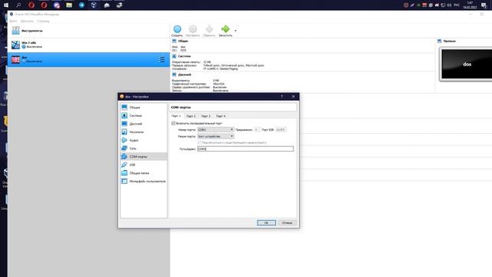Image resolution: width=492 pixels, height=277 pixels.
Task: Open File Explorer from the taskbar
Action: 69,5
